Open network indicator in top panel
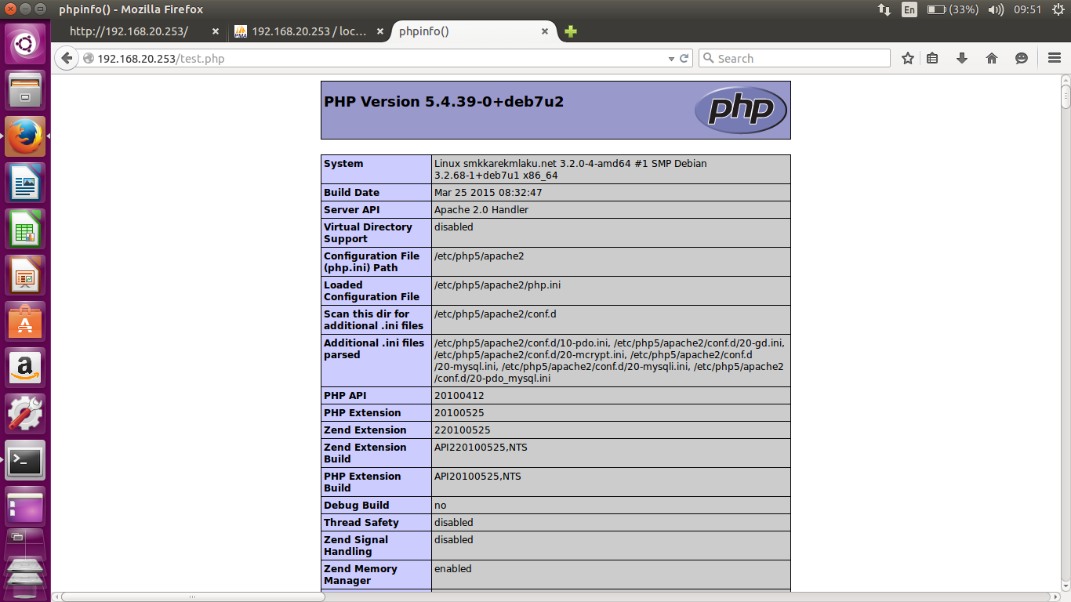The height and width of the screenshot is (602, 1071). pyautogui.click(x=884, y=9)
